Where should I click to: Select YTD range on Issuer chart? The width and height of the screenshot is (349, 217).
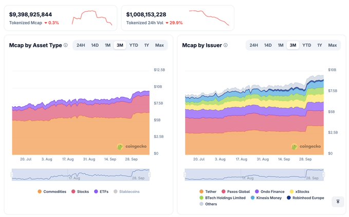(x=307, y=45)
